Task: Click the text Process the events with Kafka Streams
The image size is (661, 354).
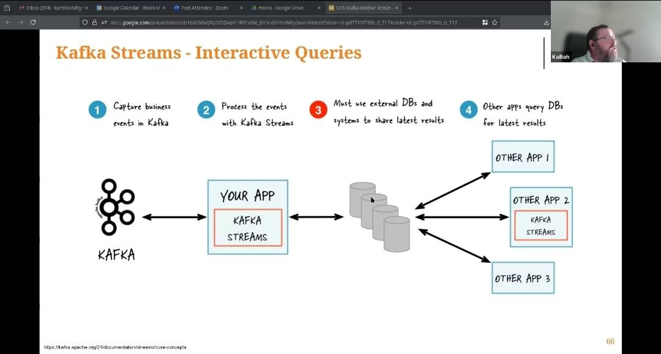Action: click(257, 114)
